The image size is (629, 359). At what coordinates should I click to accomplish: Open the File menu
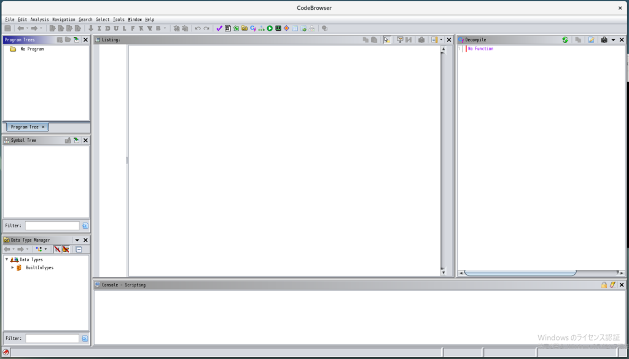10,19
